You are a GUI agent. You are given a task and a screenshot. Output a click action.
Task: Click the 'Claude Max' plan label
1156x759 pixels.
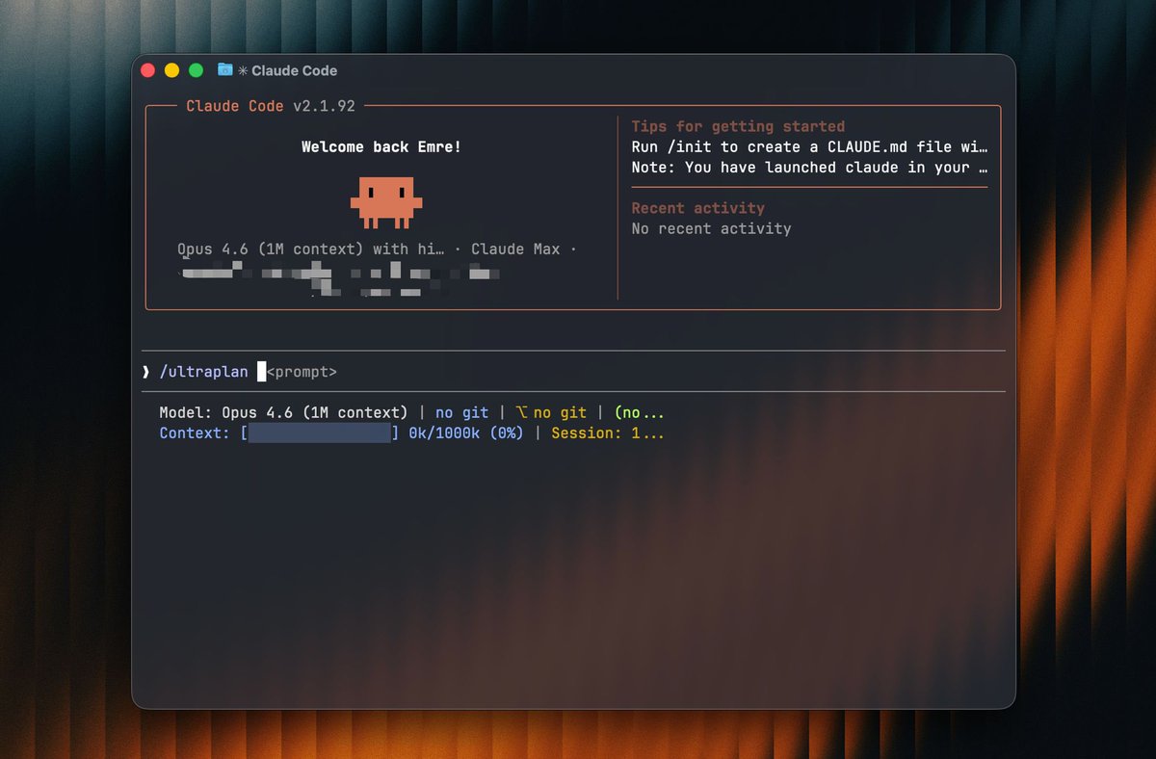[515, 249]
